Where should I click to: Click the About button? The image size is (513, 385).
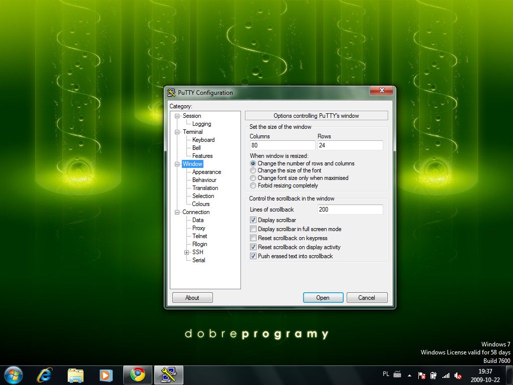point(192,298)
